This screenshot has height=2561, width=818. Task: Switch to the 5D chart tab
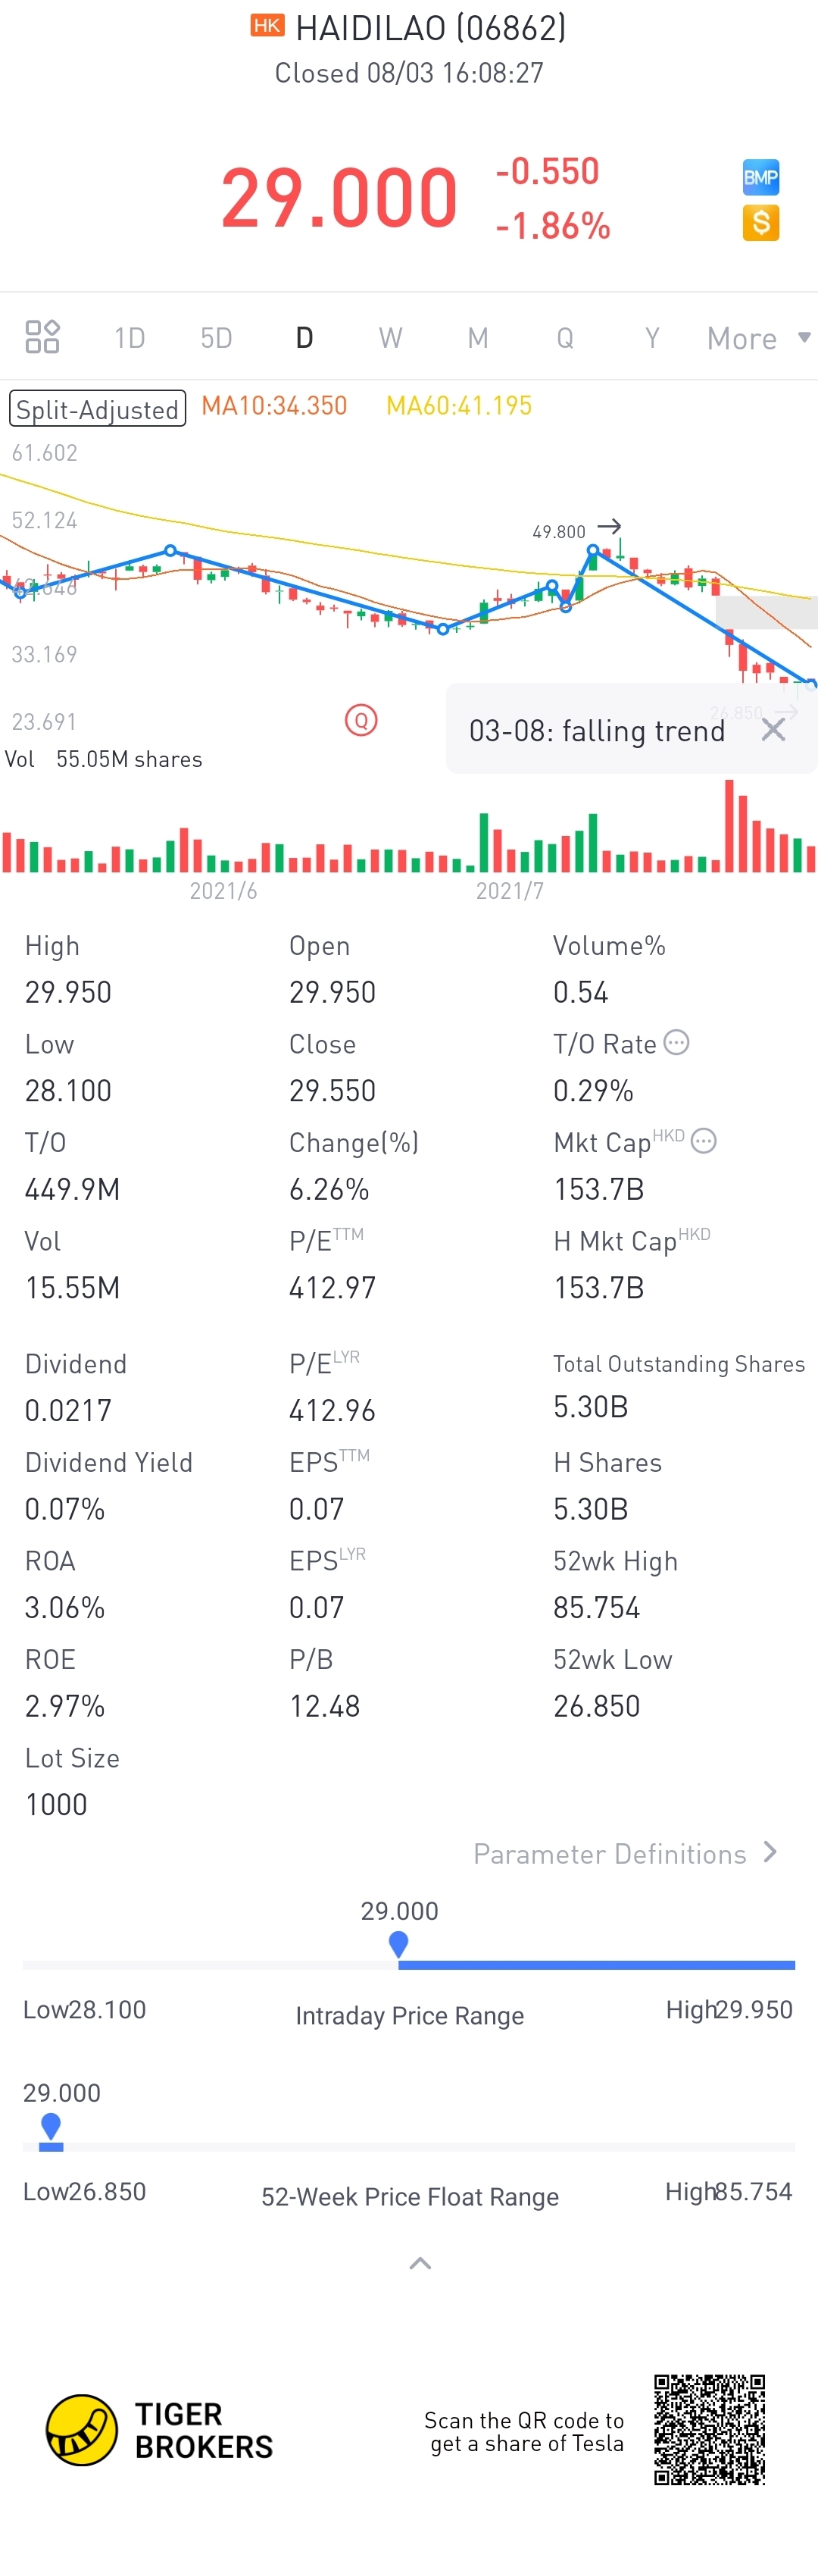[216, 338]
